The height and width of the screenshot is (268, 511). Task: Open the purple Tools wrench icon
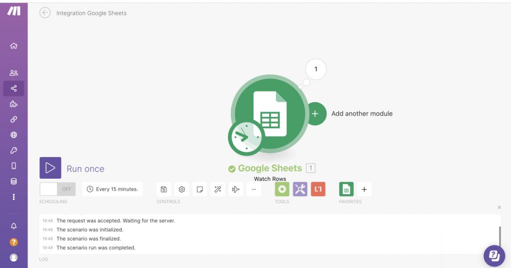[300, 189]
